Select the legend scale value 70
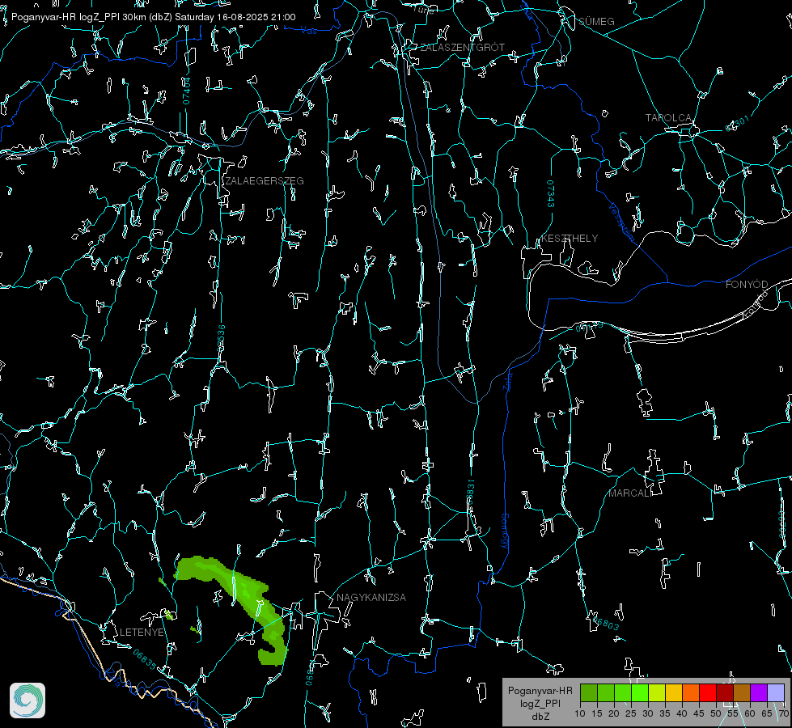792x728 pixels. click(x=783, y=714)
